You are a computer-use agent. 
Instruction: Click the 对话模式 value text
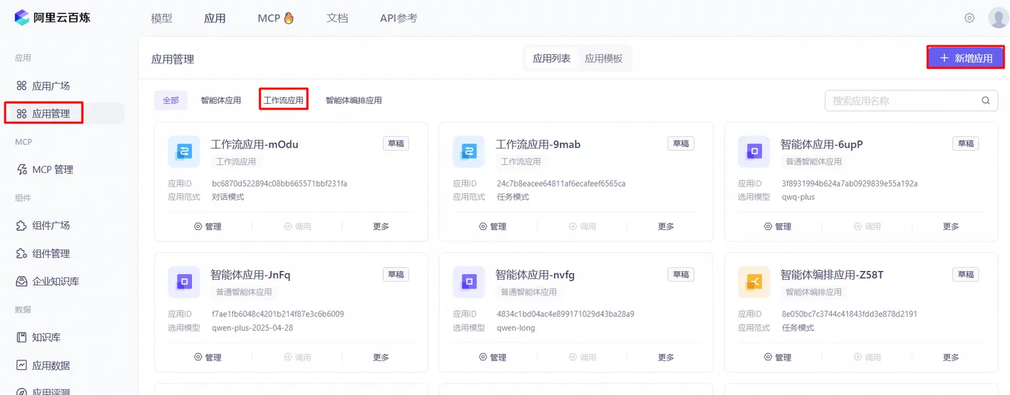point(228,197)
